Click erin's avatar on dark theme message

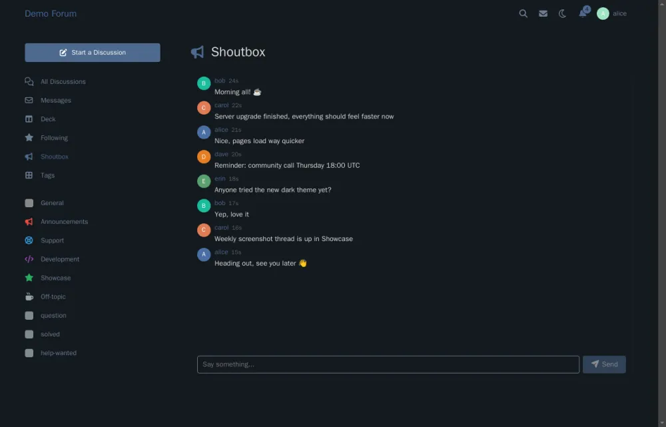(x=204, y=181)
